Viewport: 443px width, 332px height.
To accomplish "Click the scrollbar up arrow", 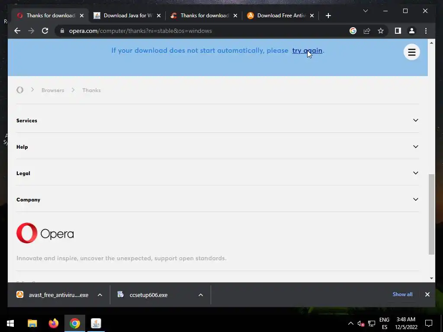I will click(x=431, y=43).
